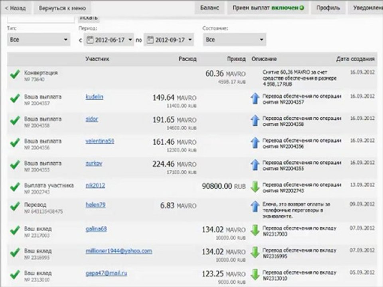Click the Дата создания column header
The image size is (383, 287).
click(x=355, y=59)
